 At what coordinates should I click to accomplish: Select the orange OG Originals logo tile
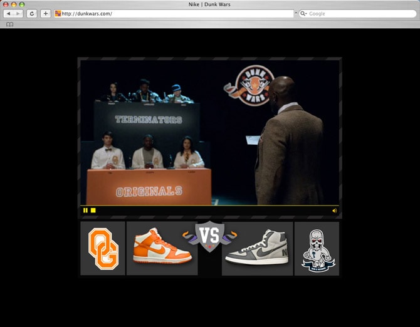click(x=103, y=248)
